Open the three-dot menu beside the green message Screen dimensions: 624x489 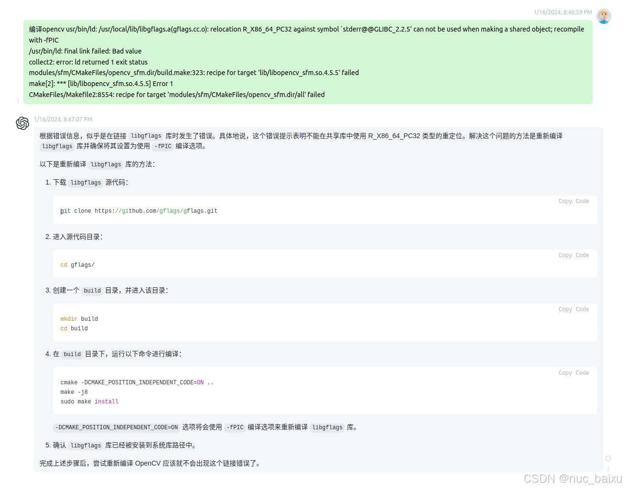pyautogui.click(x=18, y=100)
